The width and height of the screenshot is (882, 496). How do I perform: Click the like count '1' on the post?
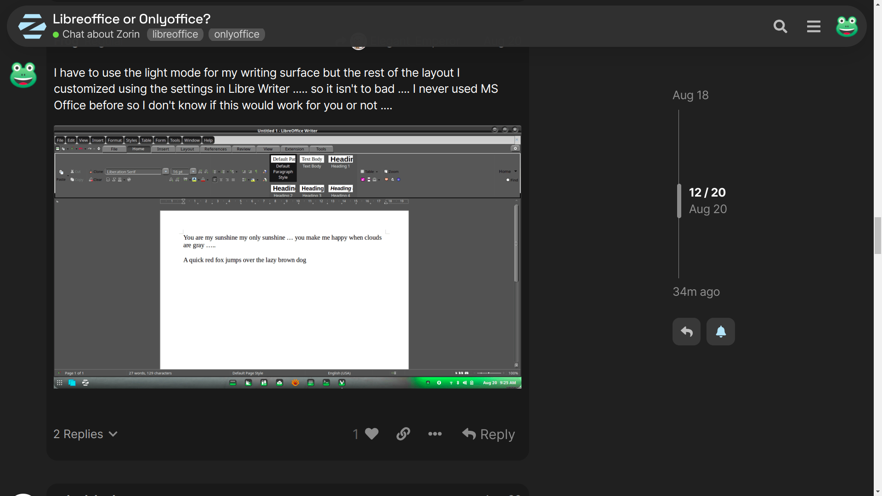[x=355, y=434]
